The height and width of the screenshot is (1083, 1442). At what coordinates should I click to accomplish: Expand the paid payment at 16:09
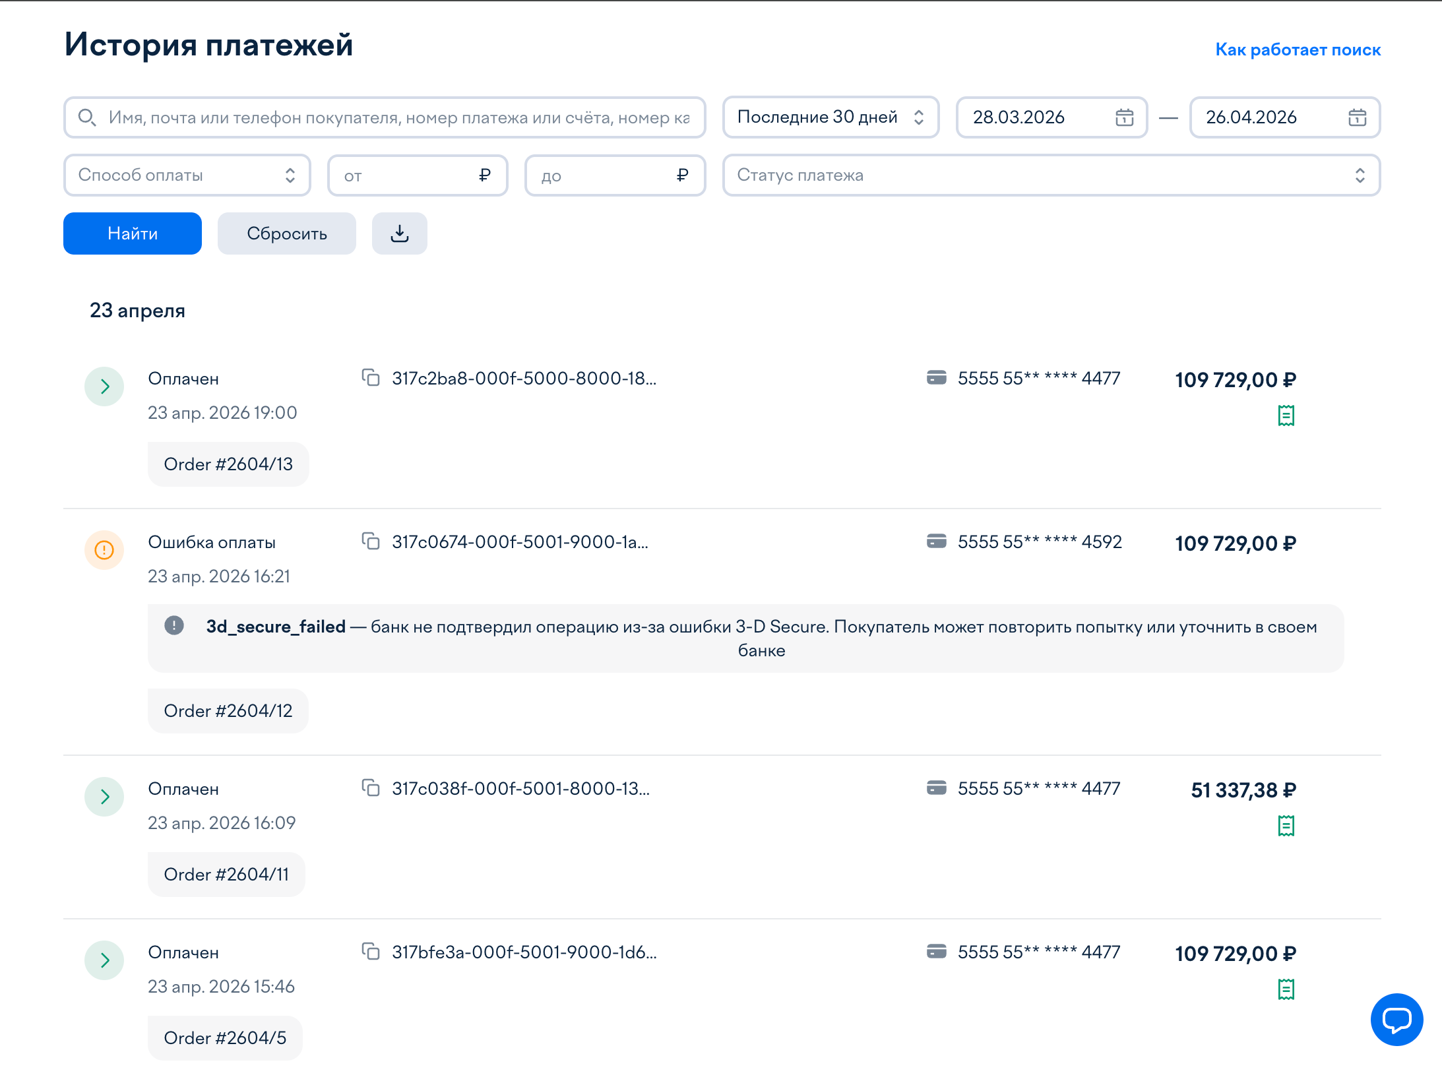(x=104, y=797)
